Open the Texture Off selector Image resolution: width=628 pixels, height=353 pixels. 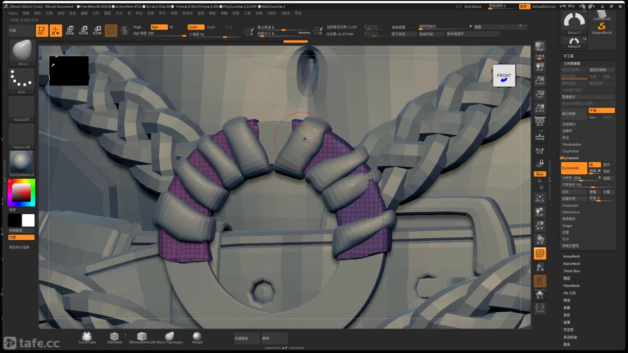click(22, 136)
